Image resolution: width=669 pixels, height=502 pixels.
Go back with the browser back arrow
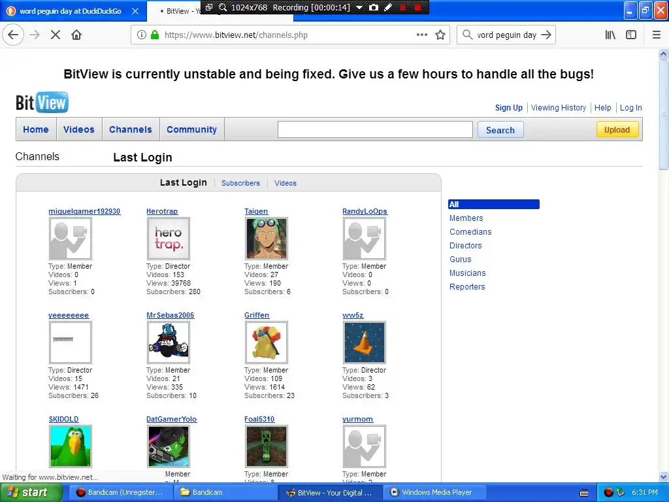(x=13, y=35)
